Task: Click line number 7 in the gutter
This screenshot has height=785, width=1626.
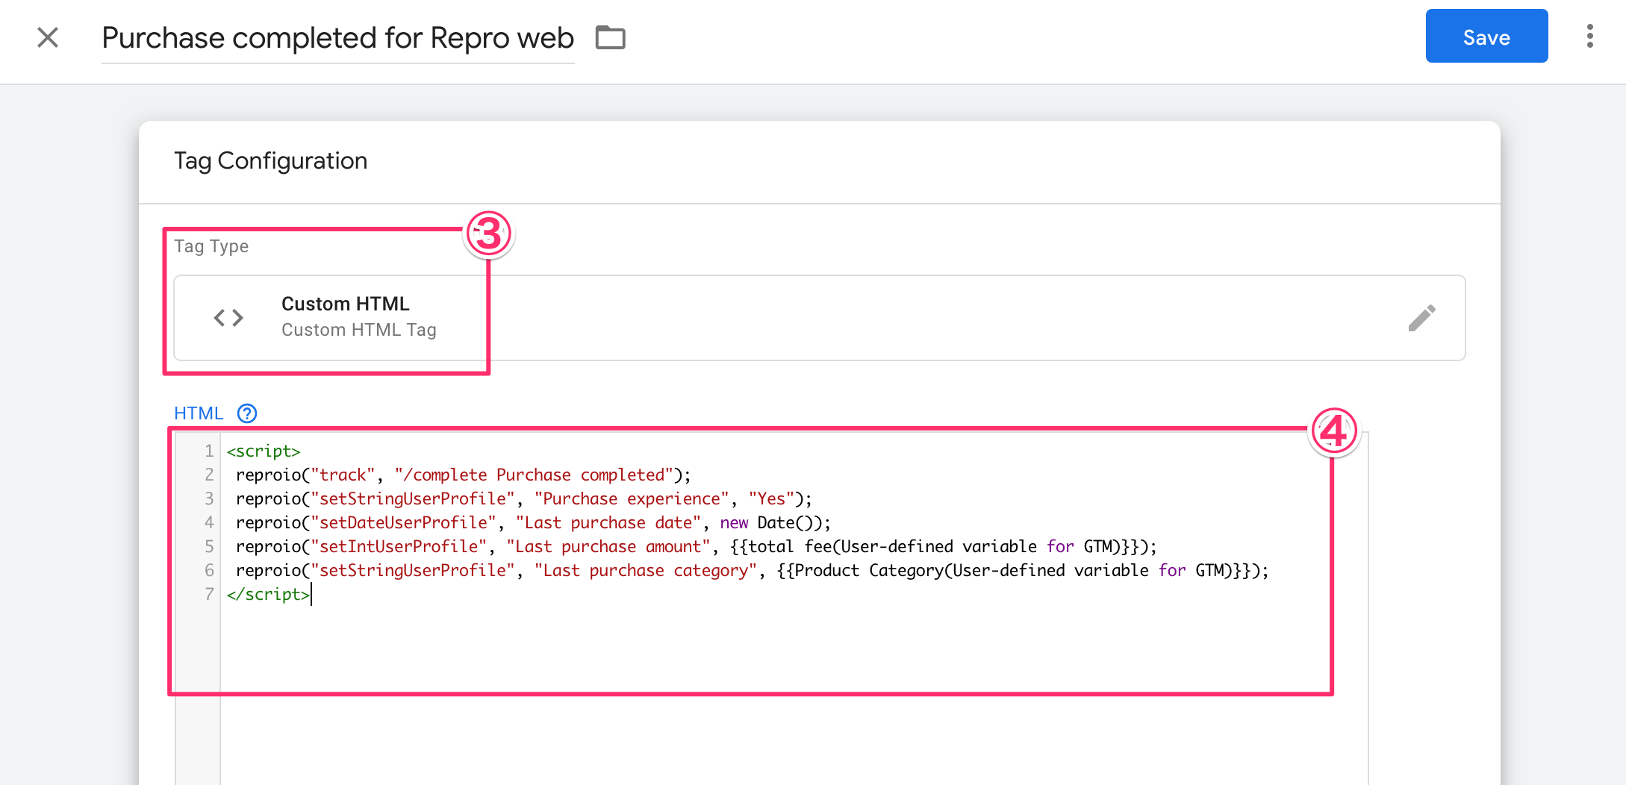Action: point(209,594)
